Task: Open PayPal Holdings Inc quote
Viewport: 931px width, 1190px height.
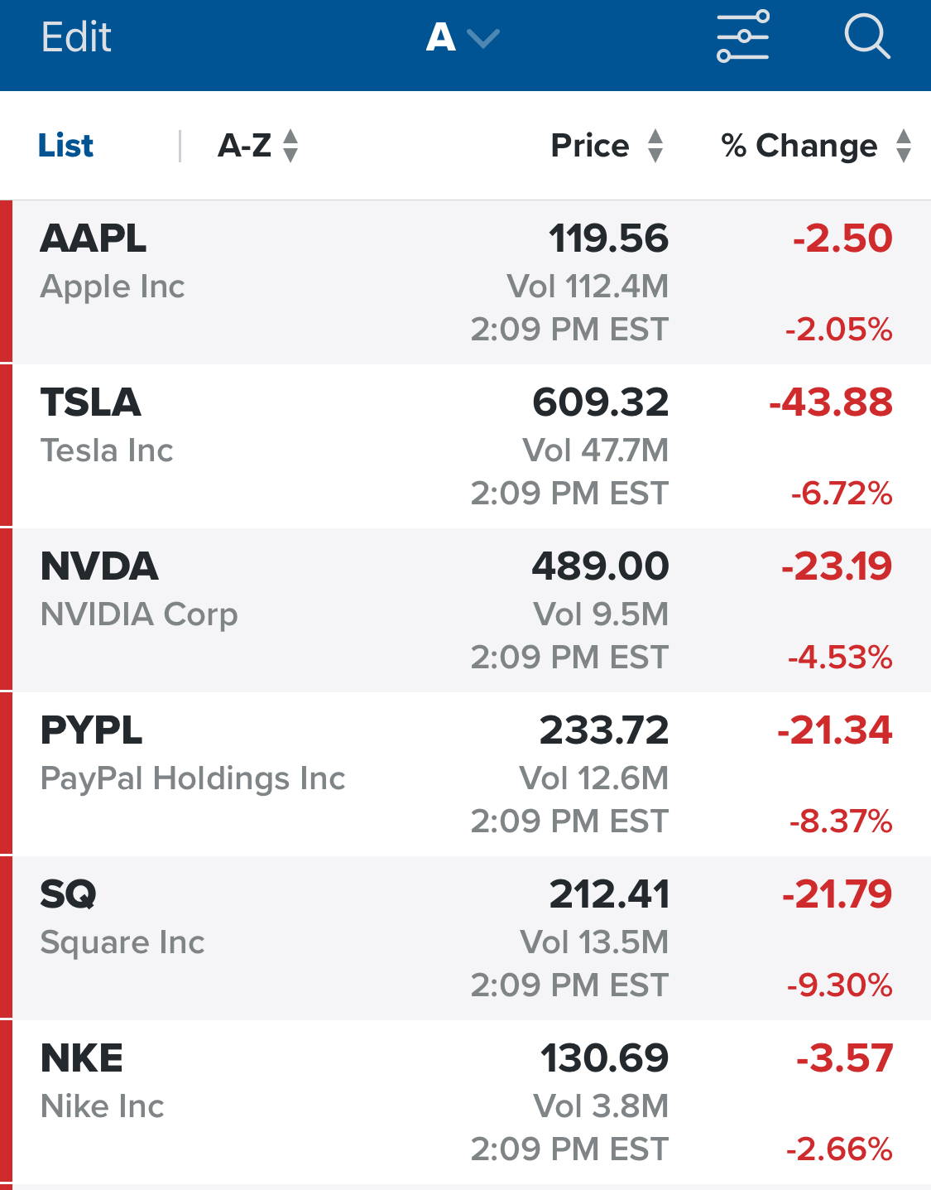Action: [x=193, y=778]
